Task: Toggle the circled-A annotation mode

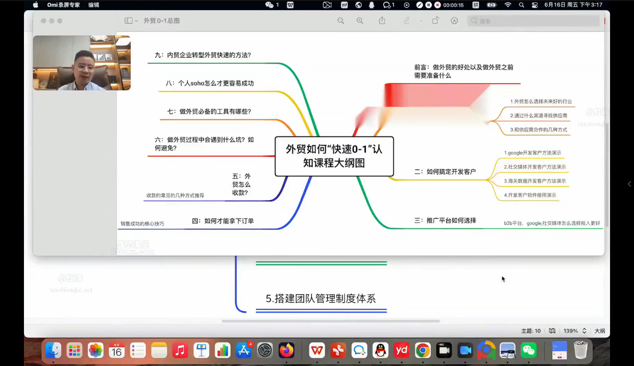Action: tap(454, 21)
